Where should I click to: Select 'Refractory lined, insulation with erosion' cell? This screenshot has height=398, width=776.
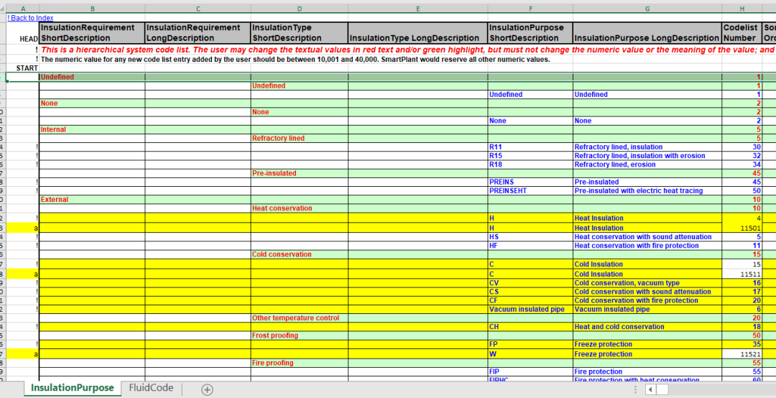click(647, 156)
